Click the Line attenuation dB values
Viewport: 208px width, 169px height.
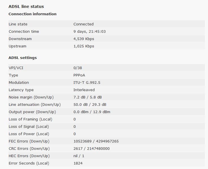click(x=90, y=105)
